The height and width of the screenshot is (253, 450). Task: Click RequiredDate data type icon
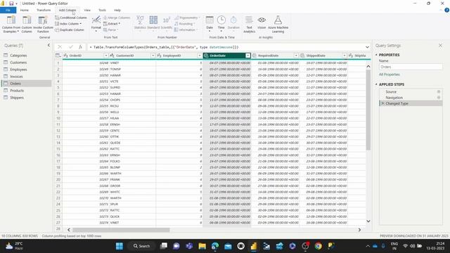coord(255,56)
